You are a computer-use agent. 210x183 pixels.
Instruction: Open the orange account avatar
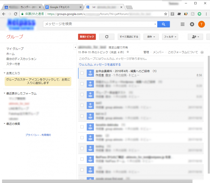[x=201, y=24]
